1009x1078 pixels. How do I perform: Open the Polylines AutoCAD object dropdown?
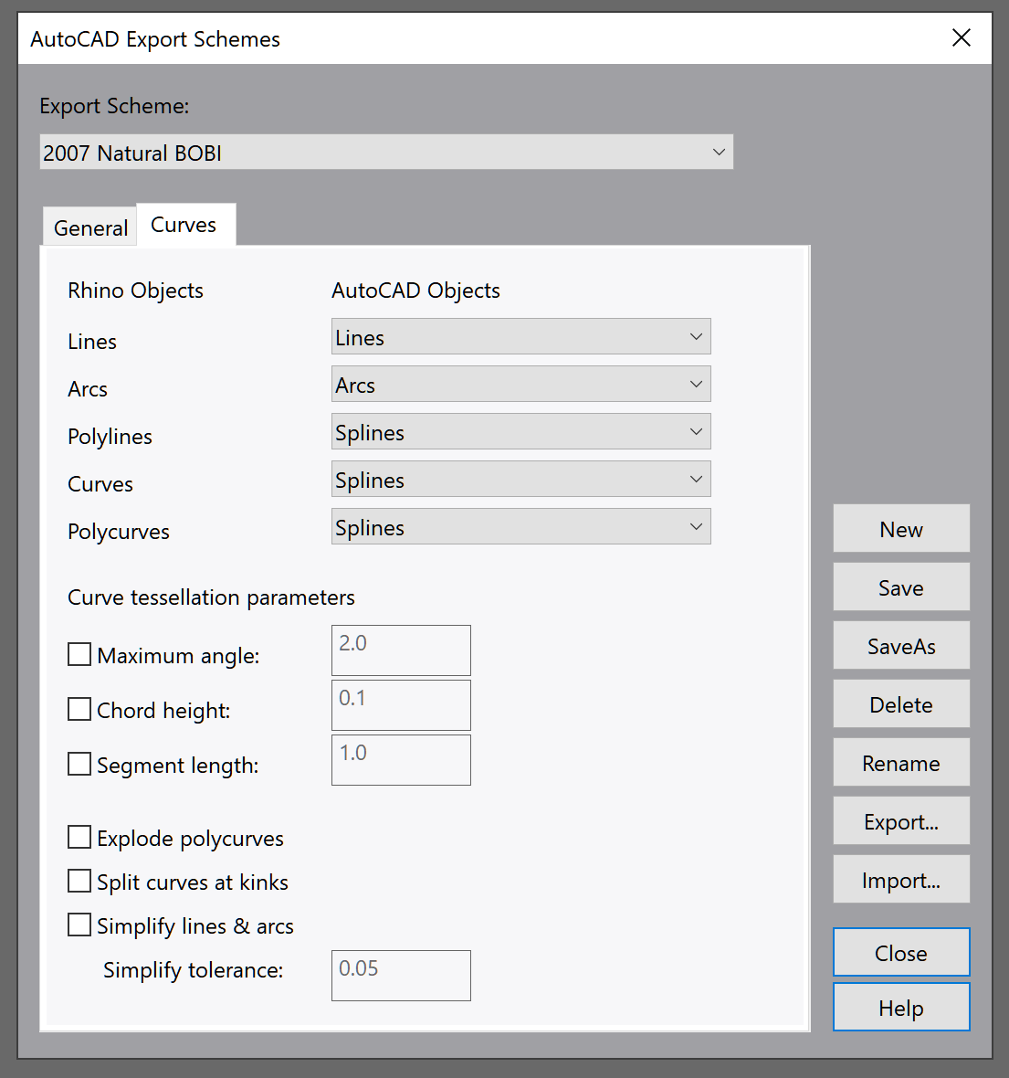pyautogui.click(x=521, y=432)
